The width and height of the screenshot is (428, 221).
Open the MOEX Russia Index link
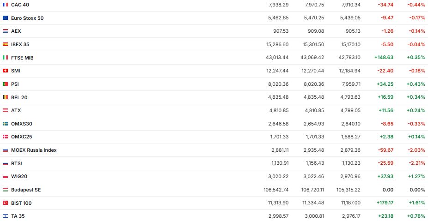point(34,150)
